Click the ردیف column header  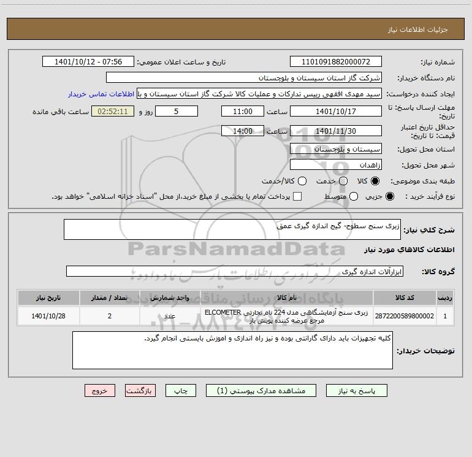(x=445, y=298)
